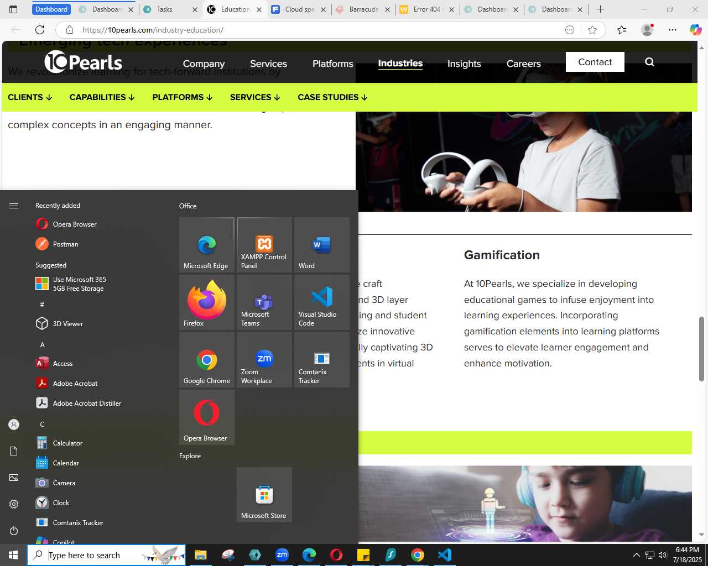Viewport: 708px width, 566px height.
Task: Open Visual Studio Code tile
Action: [322, 302]
